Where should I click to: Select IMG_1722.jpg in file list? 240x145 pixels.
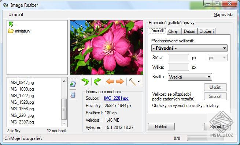[22, 96]
